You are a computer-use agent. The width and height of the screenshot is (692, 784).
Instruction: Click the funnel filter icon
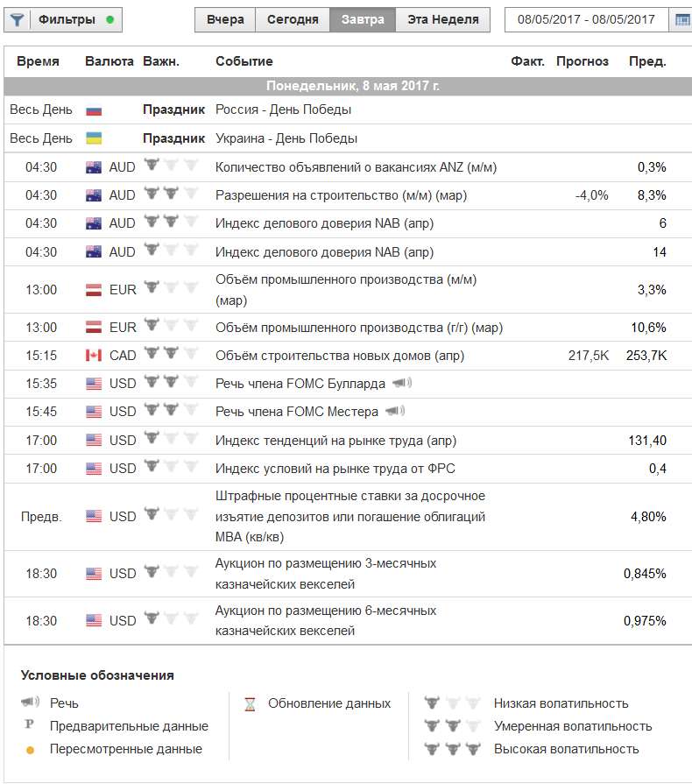pos(18,20)
